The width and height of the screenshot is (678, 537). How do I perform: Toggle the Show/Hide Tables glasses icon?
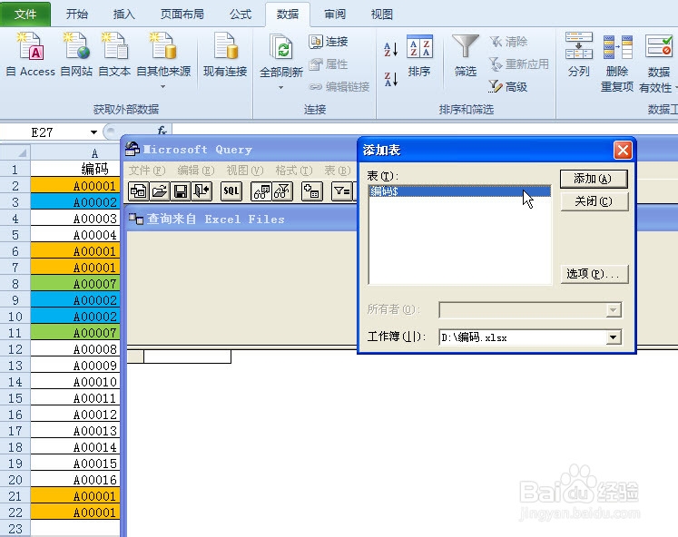click(261, 191)
